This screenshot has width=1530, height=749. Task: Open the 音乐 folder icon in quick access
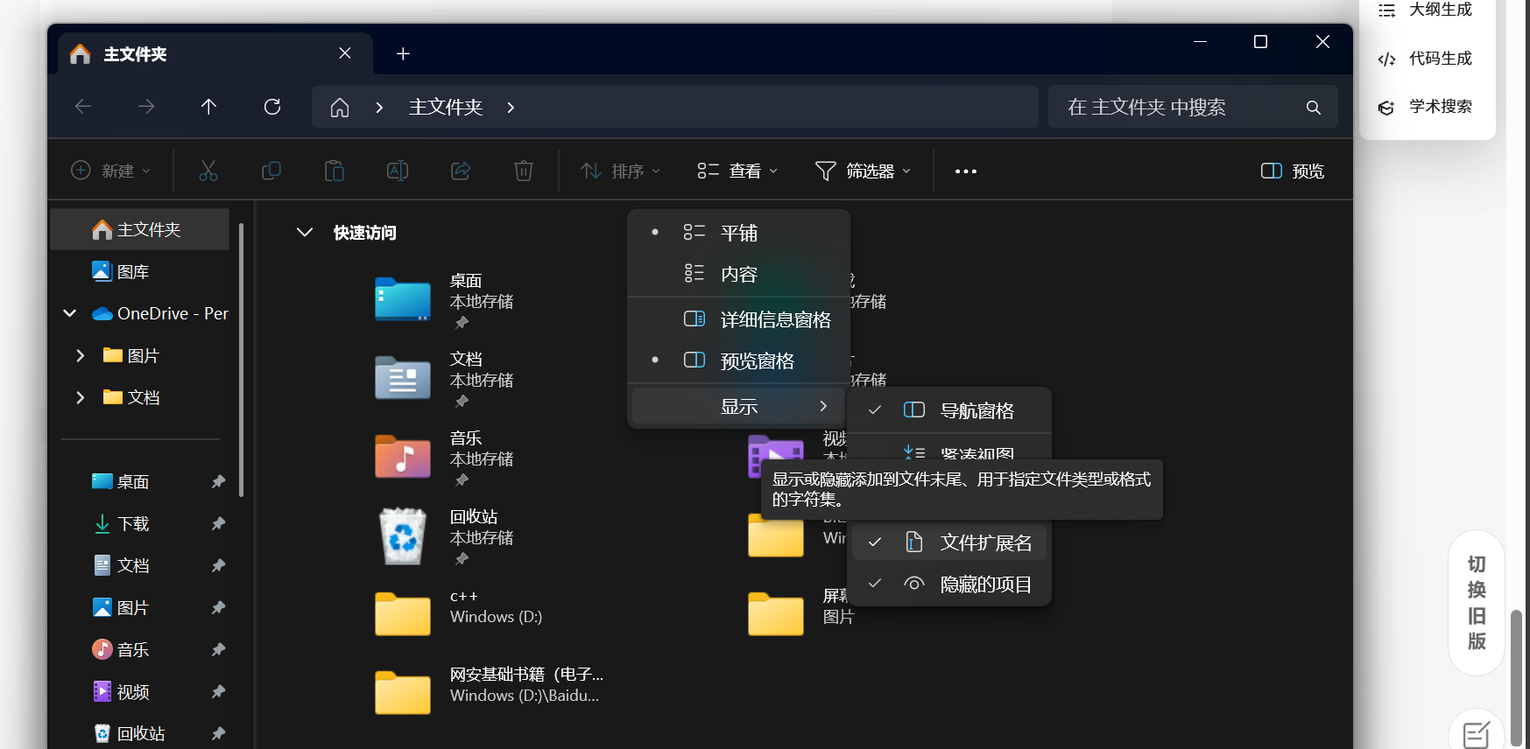pos(403,457)
